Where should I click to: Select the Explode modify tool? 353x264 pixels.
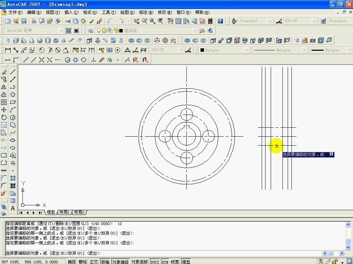4,193
